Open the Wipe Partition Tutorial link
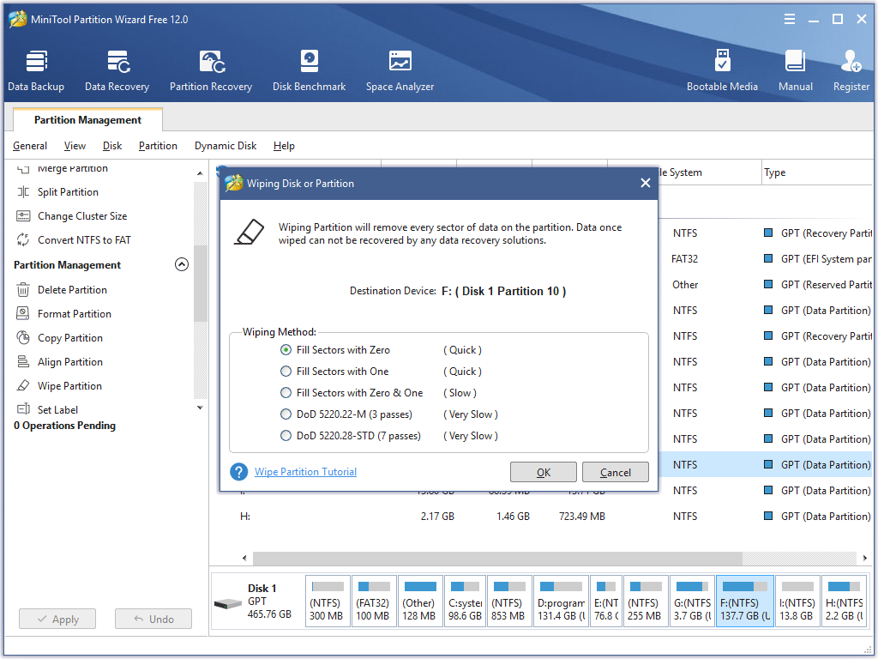Screen dimensions: 878x659 pyautogui.click(x=306, y=472)
